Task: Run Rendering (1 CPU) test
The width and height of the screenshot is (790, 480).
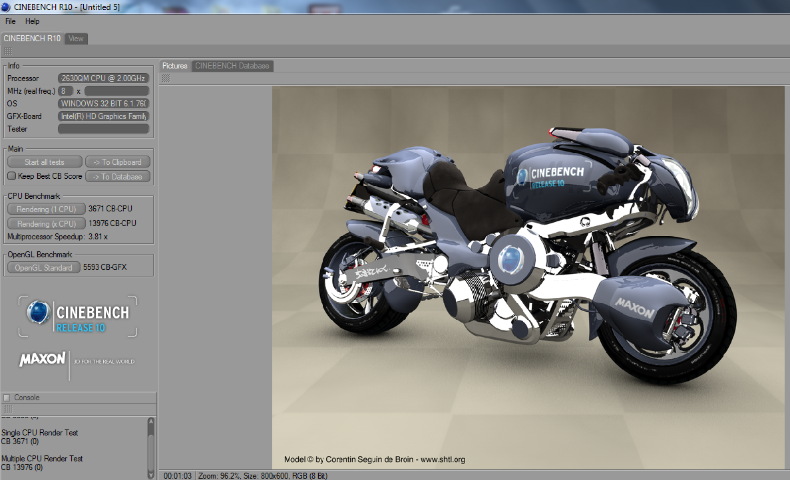Action: [x=47, y=209]
